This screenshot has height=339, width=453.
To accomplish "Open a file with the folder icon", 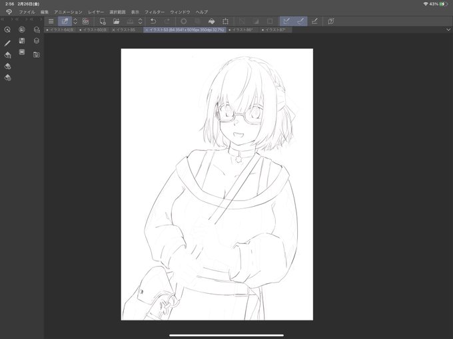I will click(x=116, y=21).
